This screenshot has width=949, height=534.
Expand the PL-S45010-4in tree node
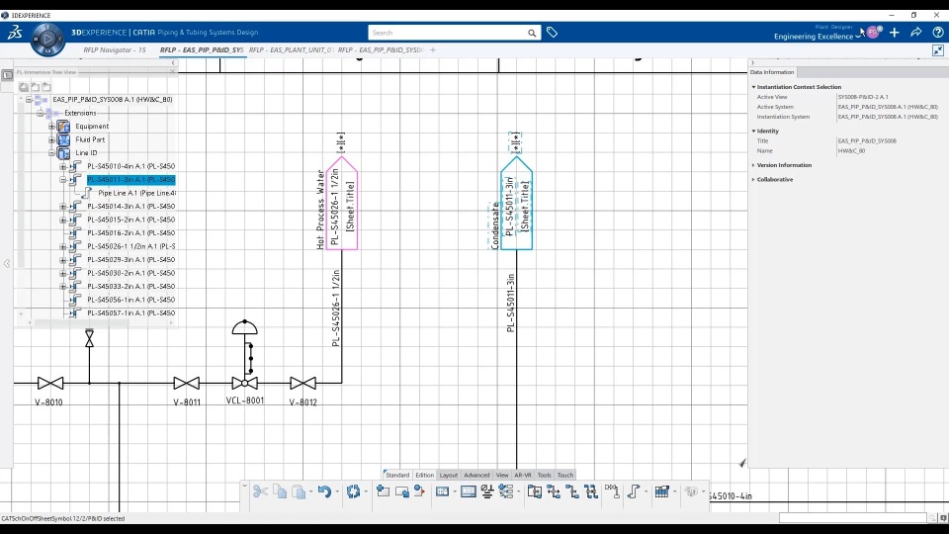[x=63, y=166]
